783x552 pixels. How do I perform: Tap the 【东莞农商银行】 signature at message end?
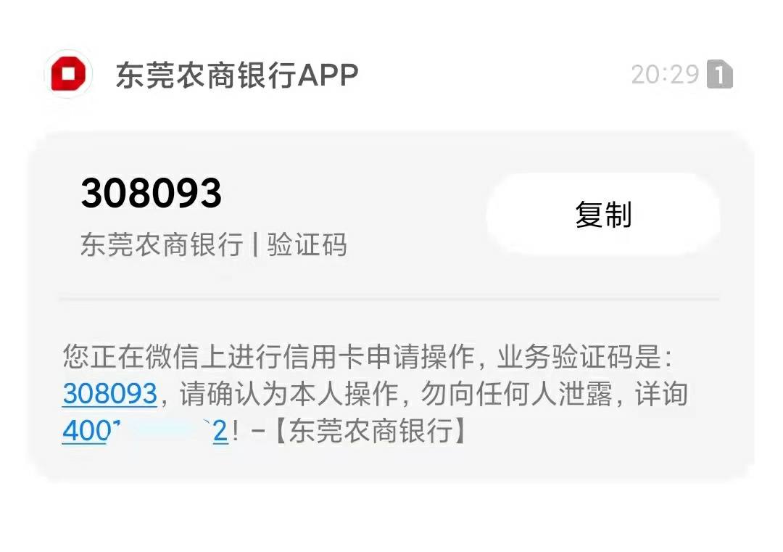[x=370, y=431]
